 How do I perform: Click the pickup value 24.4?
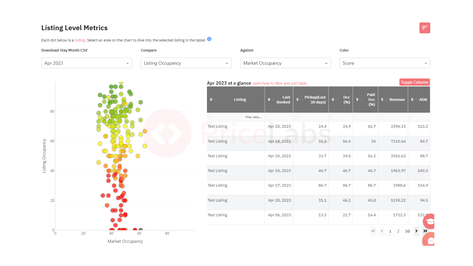323,126
